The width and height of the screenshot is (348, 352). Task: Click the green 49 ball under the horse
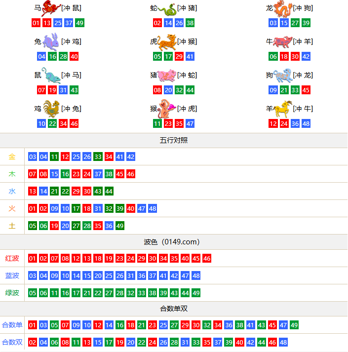point(79,23)
